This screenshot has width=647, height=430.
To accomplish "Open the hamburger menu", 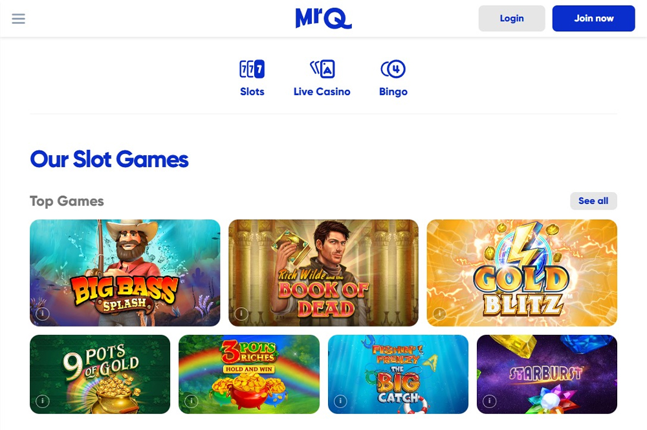I will (18, 19).
